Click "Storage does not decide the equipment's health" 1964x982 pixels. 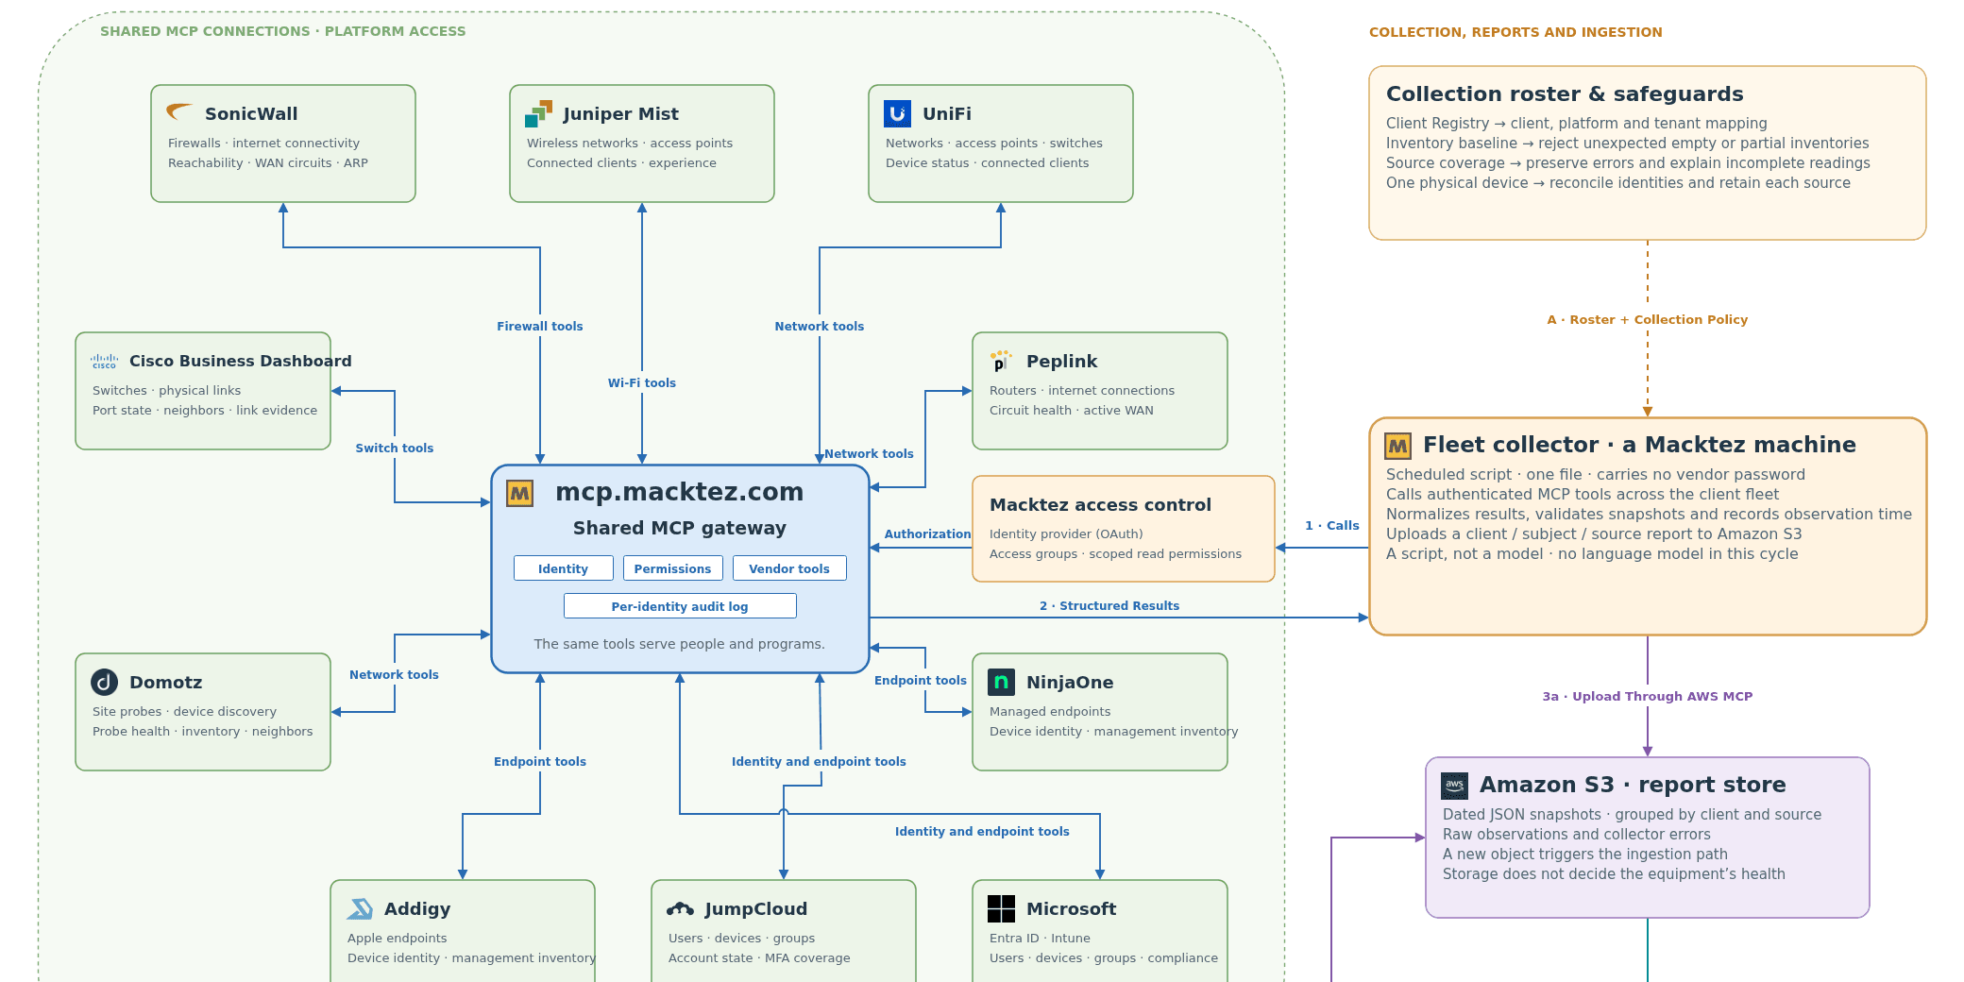pos(1614,874)
